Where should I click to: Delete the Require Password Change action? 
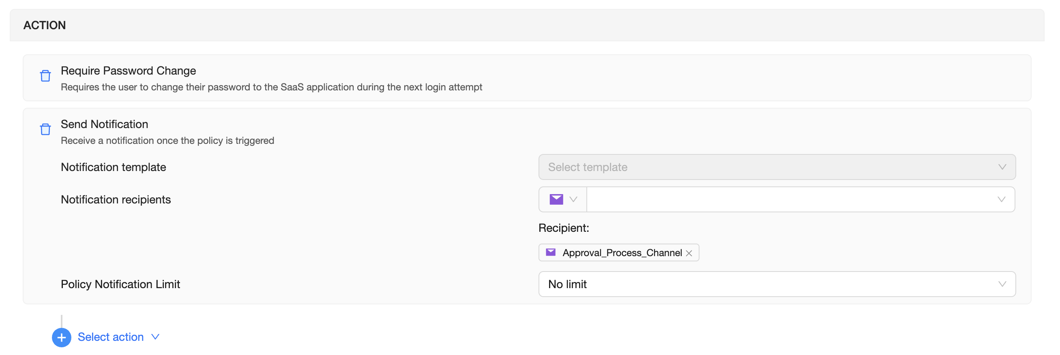pos(45,76)
